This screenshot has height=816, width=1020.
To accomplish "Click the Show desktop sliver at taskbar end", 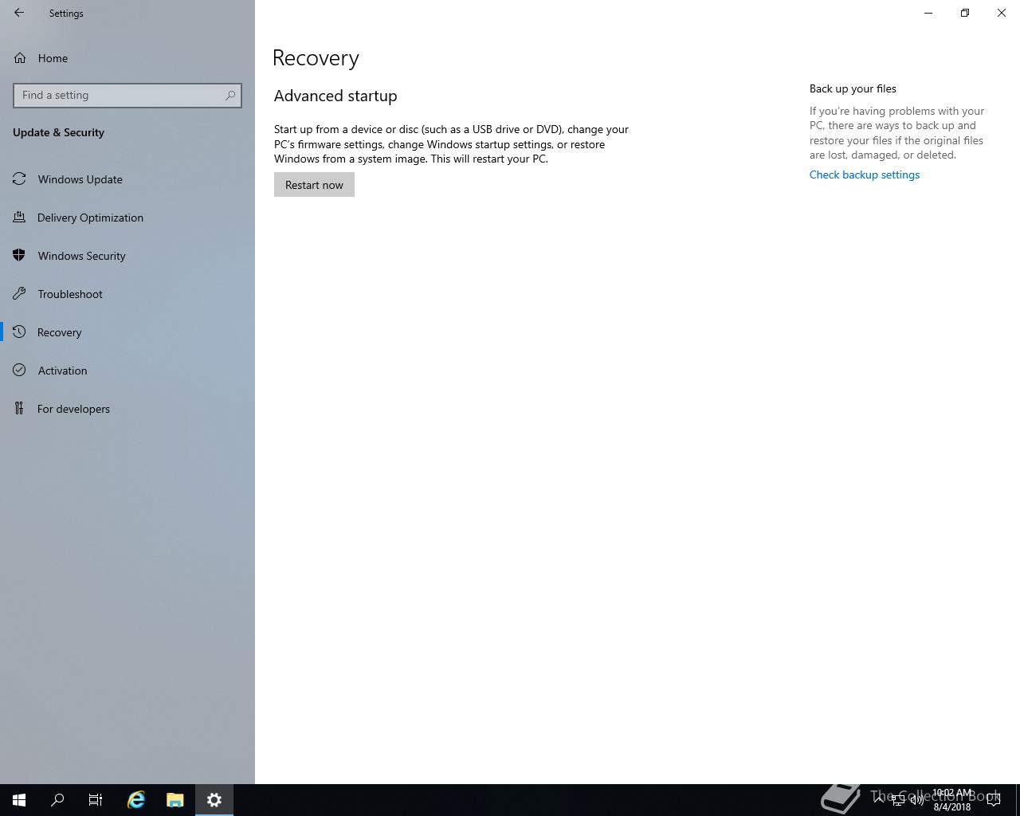I will coord(1017,800).
